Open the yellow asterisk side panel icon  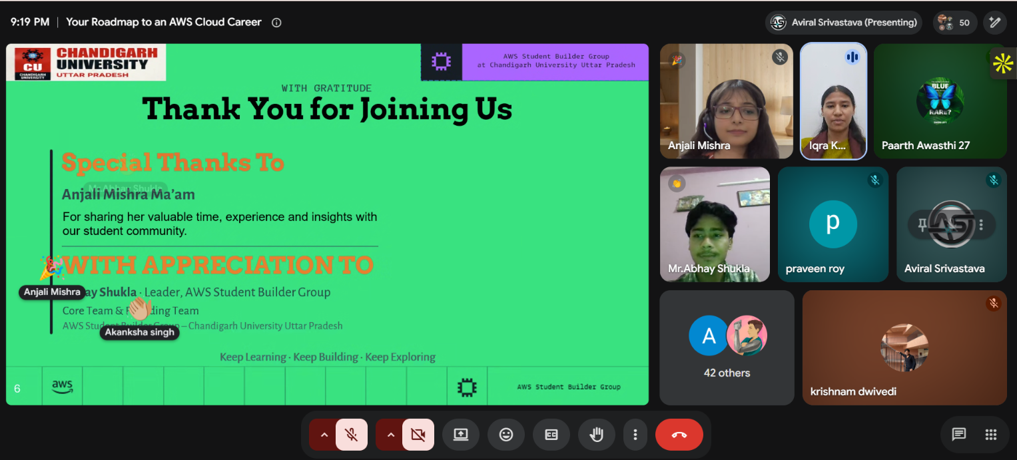(1003, 64)
